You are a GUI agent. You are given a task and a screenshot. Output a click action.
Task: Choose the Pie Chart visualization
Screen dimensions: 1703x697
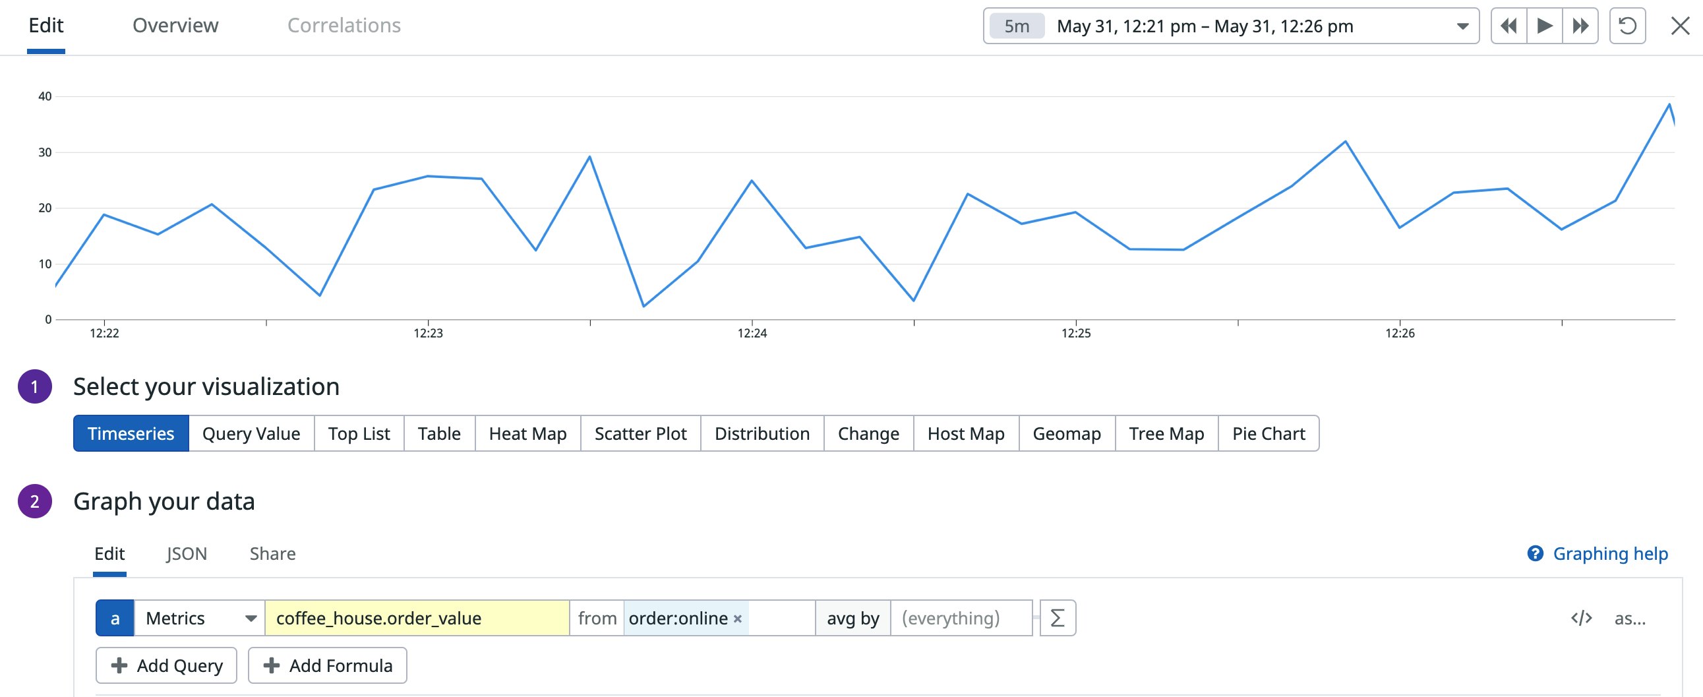coord(1268,434)
